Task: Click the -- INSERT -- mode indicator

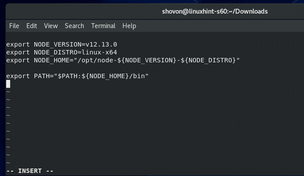Action: pos(30,171)
